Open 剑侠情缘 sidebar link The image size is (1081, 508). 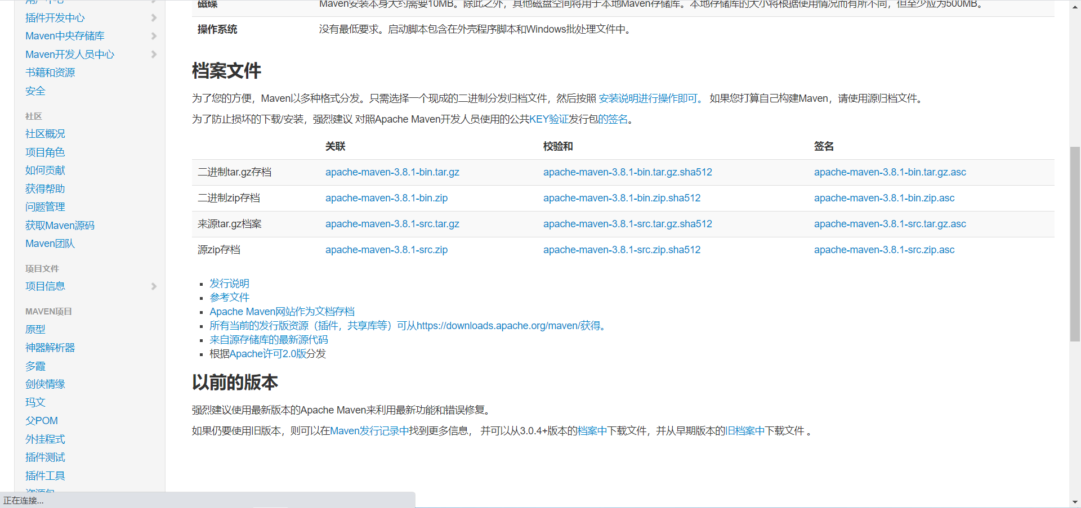point(45,384)
